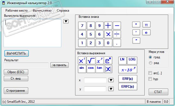The image size is (175, 106).
Task: Insert absolute value |x| expression
Action: pyautogui.click(x=108, y=69)
